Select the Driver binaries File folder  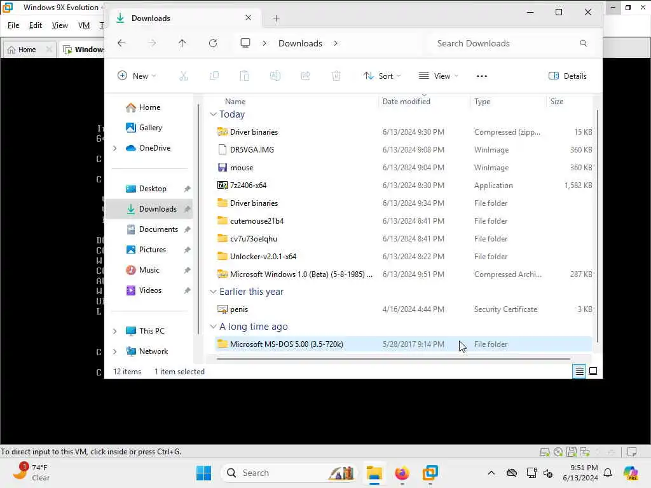tap(403, 203)
